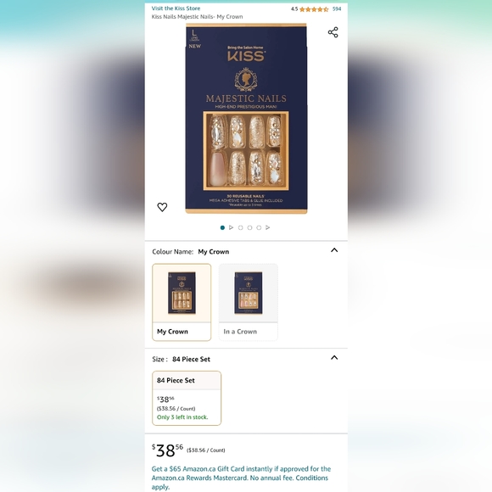Jump to third carousel dot image

(x=240, y=227)
